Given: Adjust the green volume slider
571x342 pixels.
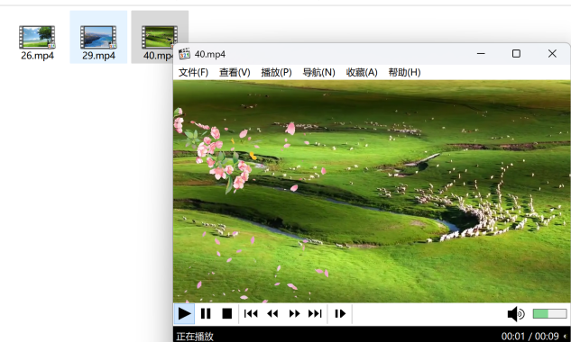Looking at the screenshot, I should pyautogui.click(x=549, y=314).
